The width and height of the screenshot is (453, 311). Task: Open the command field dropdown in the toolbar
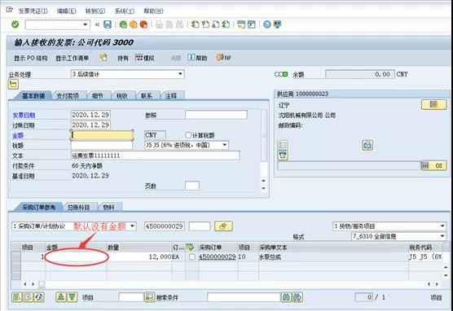click(x=86, y=24)
